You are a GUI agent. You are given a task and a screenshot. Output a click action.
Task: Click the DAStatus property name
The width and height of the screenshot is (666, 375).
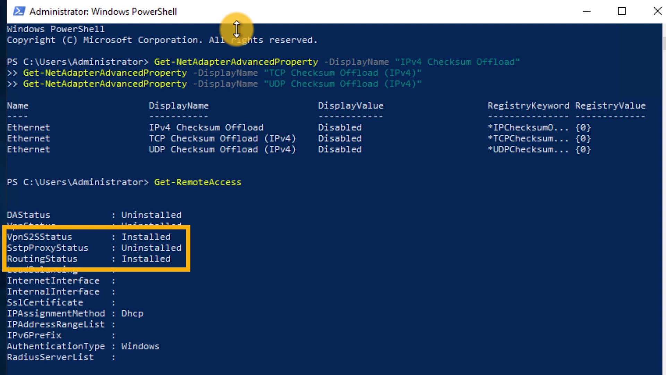(28, 215)
